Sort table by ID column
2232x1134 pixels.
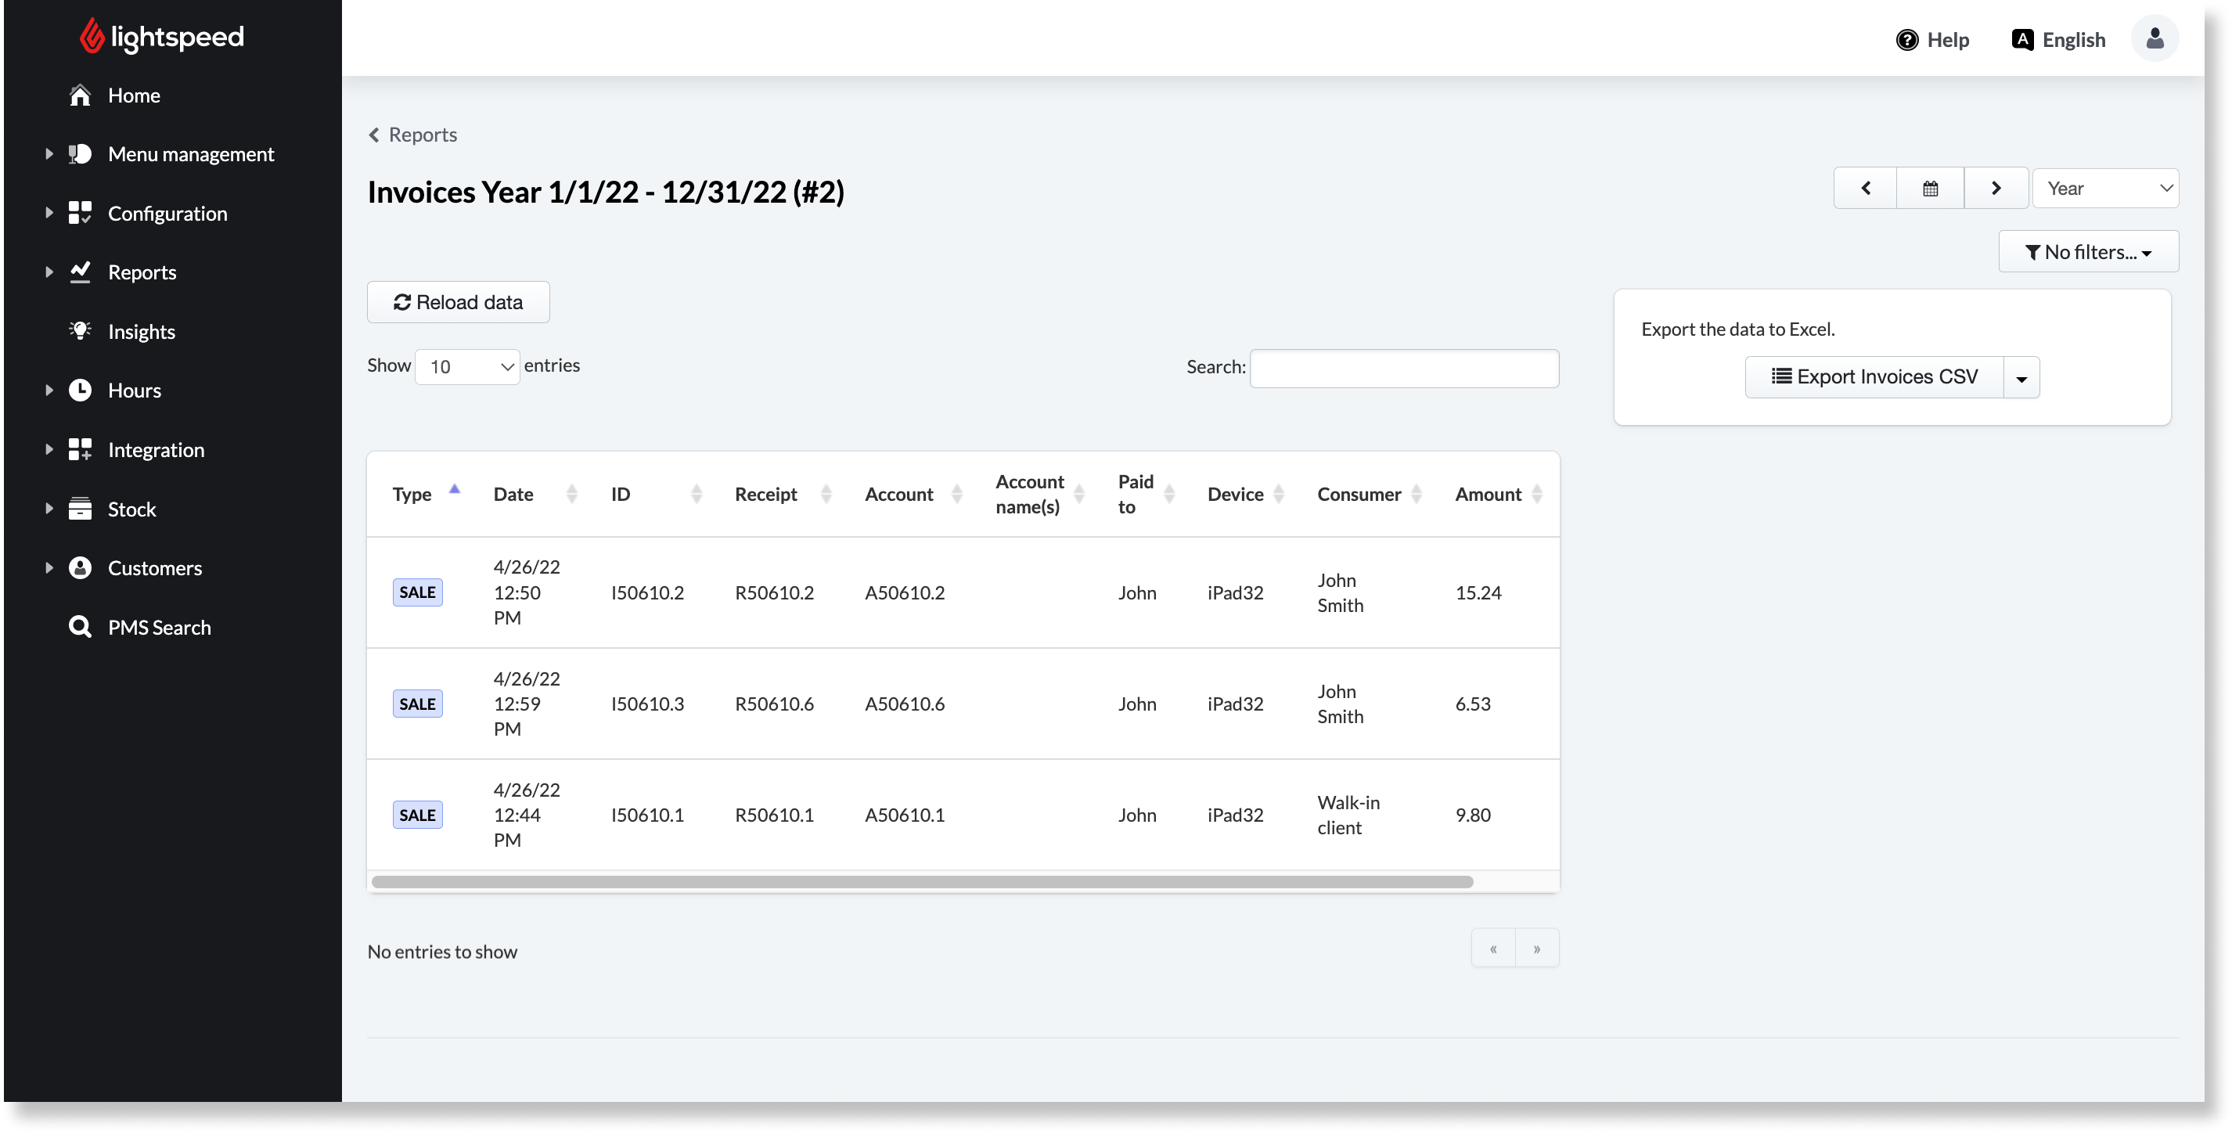tap(656, 494)
